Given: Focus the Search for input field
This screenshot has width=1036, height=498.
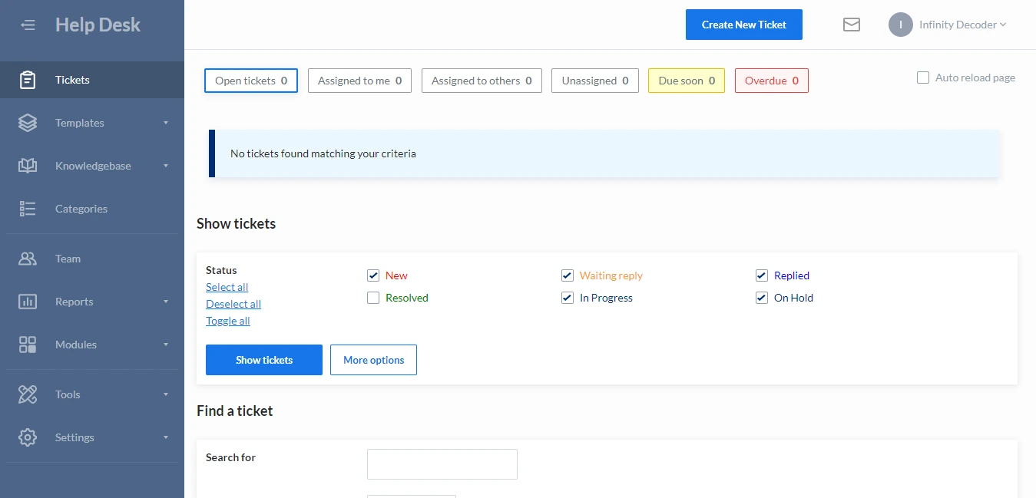Looking at the screenshot, I should (442, 464).
